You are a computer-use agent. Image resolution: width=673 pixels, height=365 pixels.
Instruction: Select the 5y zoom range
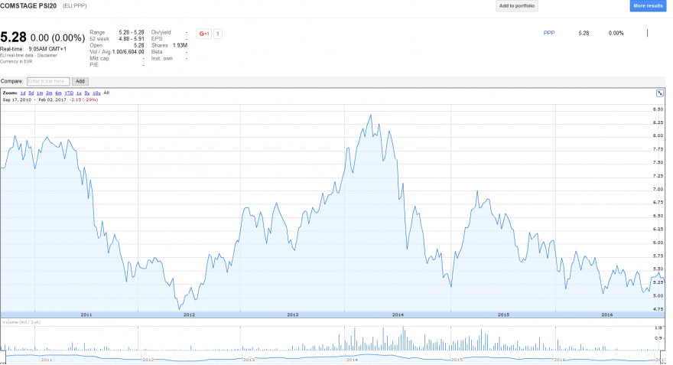click(87, 93)
